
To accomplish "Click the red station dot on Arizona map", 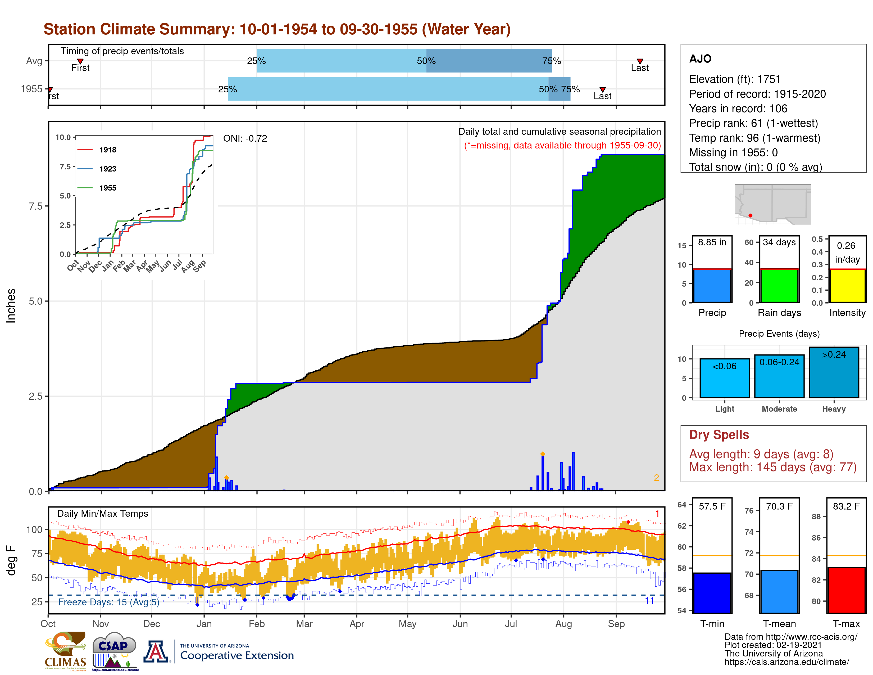I will 750,215.
